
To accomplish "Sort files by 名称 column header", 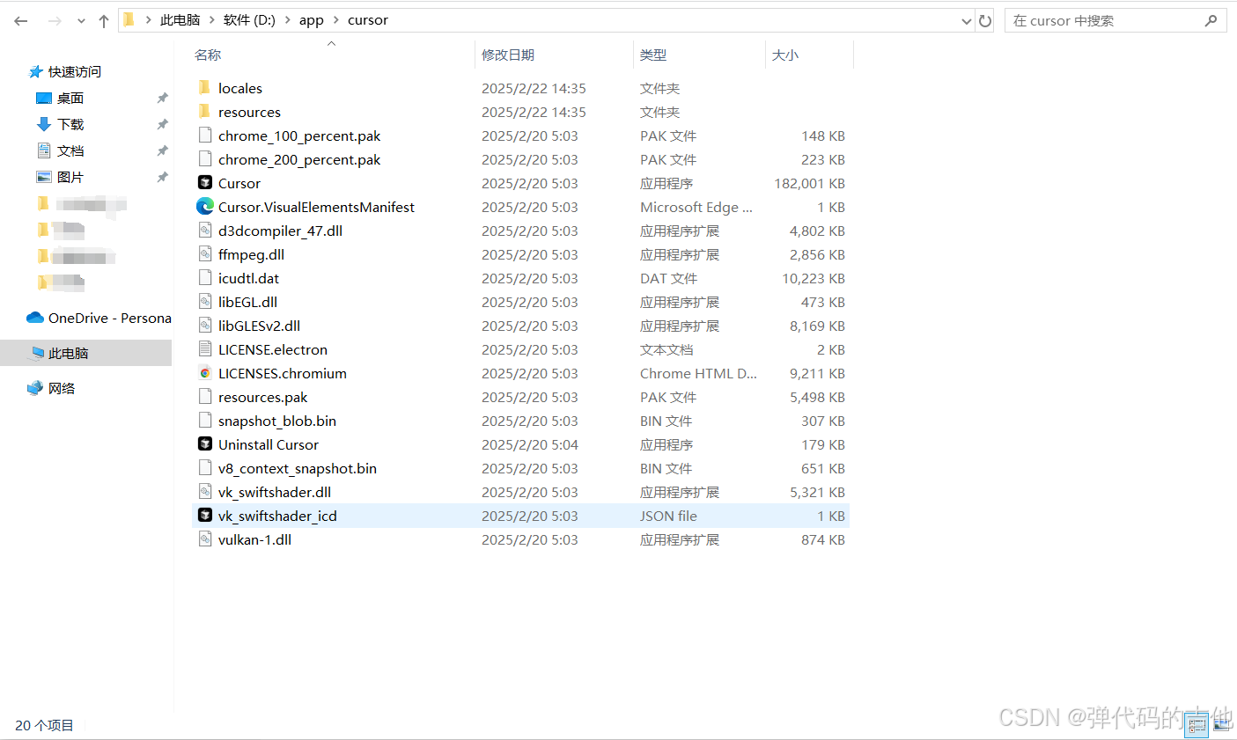I will 208,55.
